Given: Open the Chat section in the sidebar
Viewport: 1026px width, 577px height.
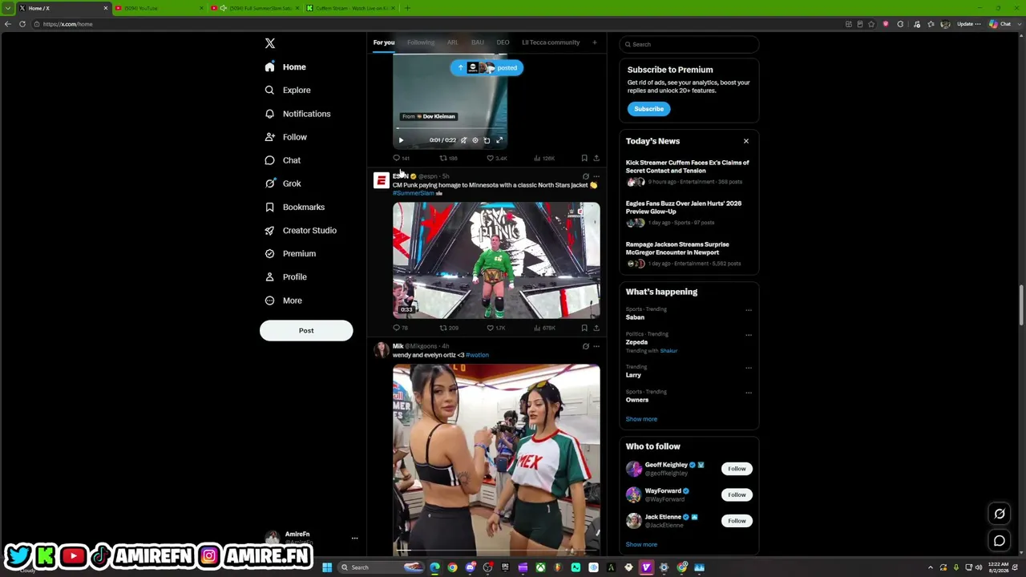Looking at the screenshot, I should tap(282, 160).
